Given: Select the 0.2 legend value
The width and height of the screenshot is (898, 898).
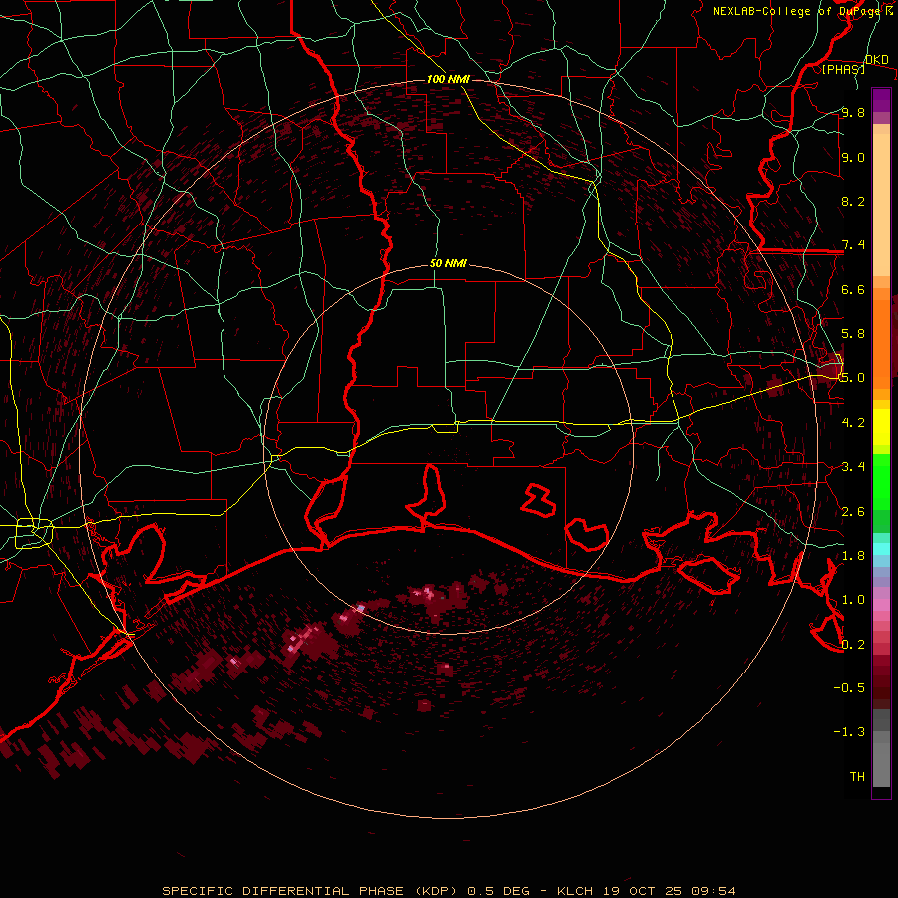Looking at the screenshot, I should point(853,644).
